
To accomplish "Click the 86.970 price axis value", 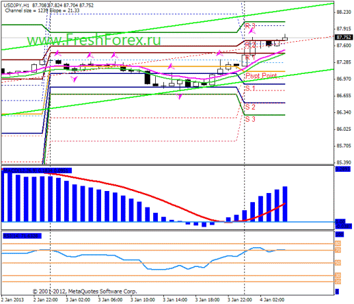I will click(344, 79).
